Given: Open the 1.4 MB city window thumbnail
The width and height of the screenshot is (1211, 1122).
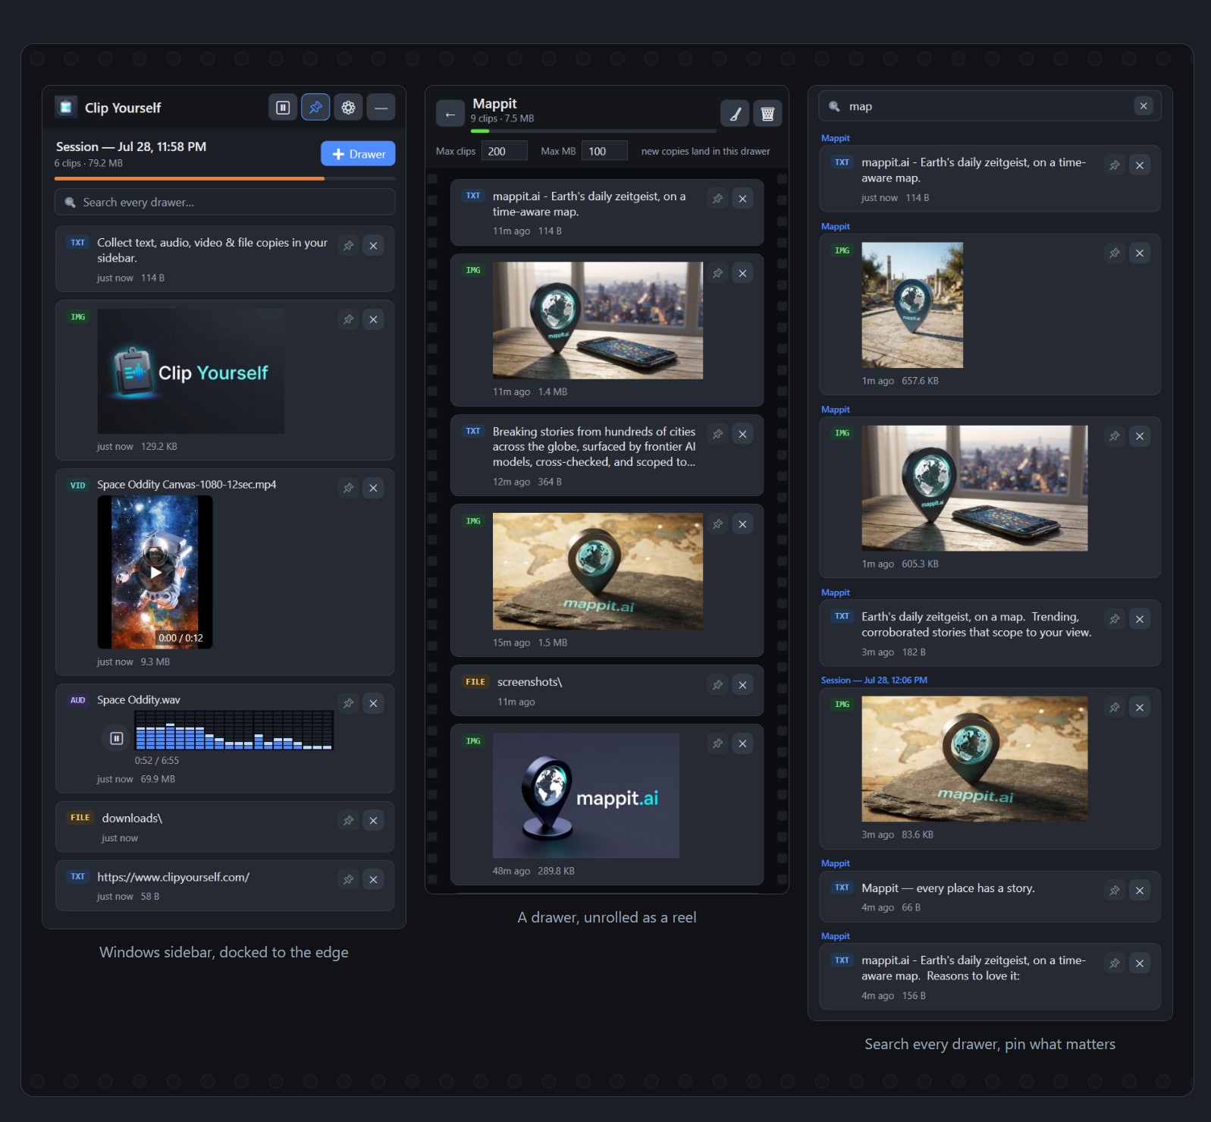Looking at the screenshot, I should pos(598,320).
